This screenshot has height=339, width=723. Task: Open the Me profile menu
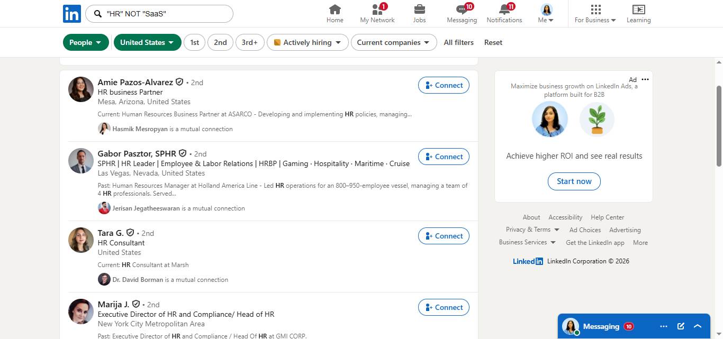(x=546, y=14)
